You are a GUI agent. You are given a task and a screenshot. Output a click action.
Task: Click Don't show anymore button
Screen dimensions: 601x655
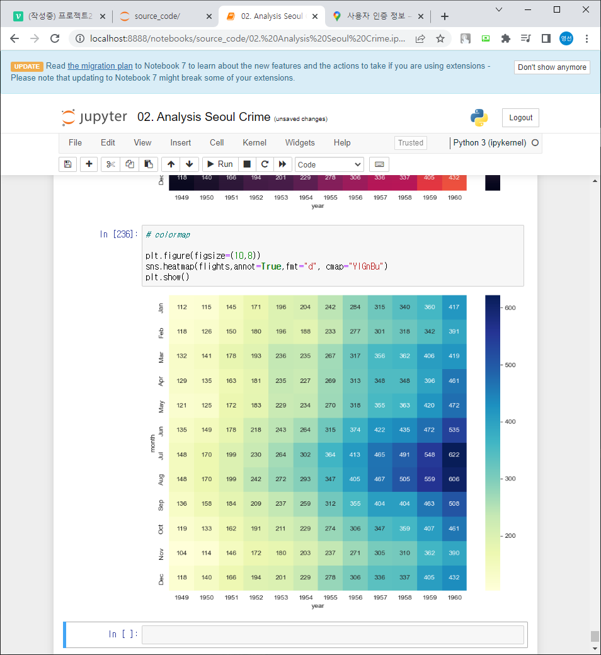pos(552,67)
